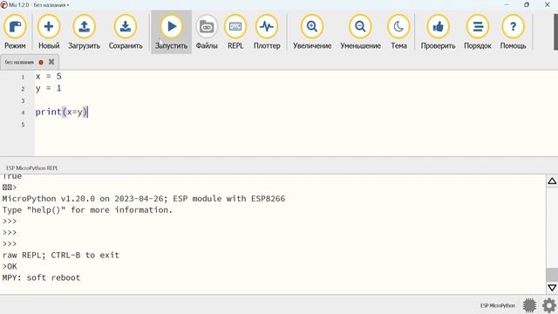
Task: Click the REPL scrollbar thumb
Action: point(552,275)
